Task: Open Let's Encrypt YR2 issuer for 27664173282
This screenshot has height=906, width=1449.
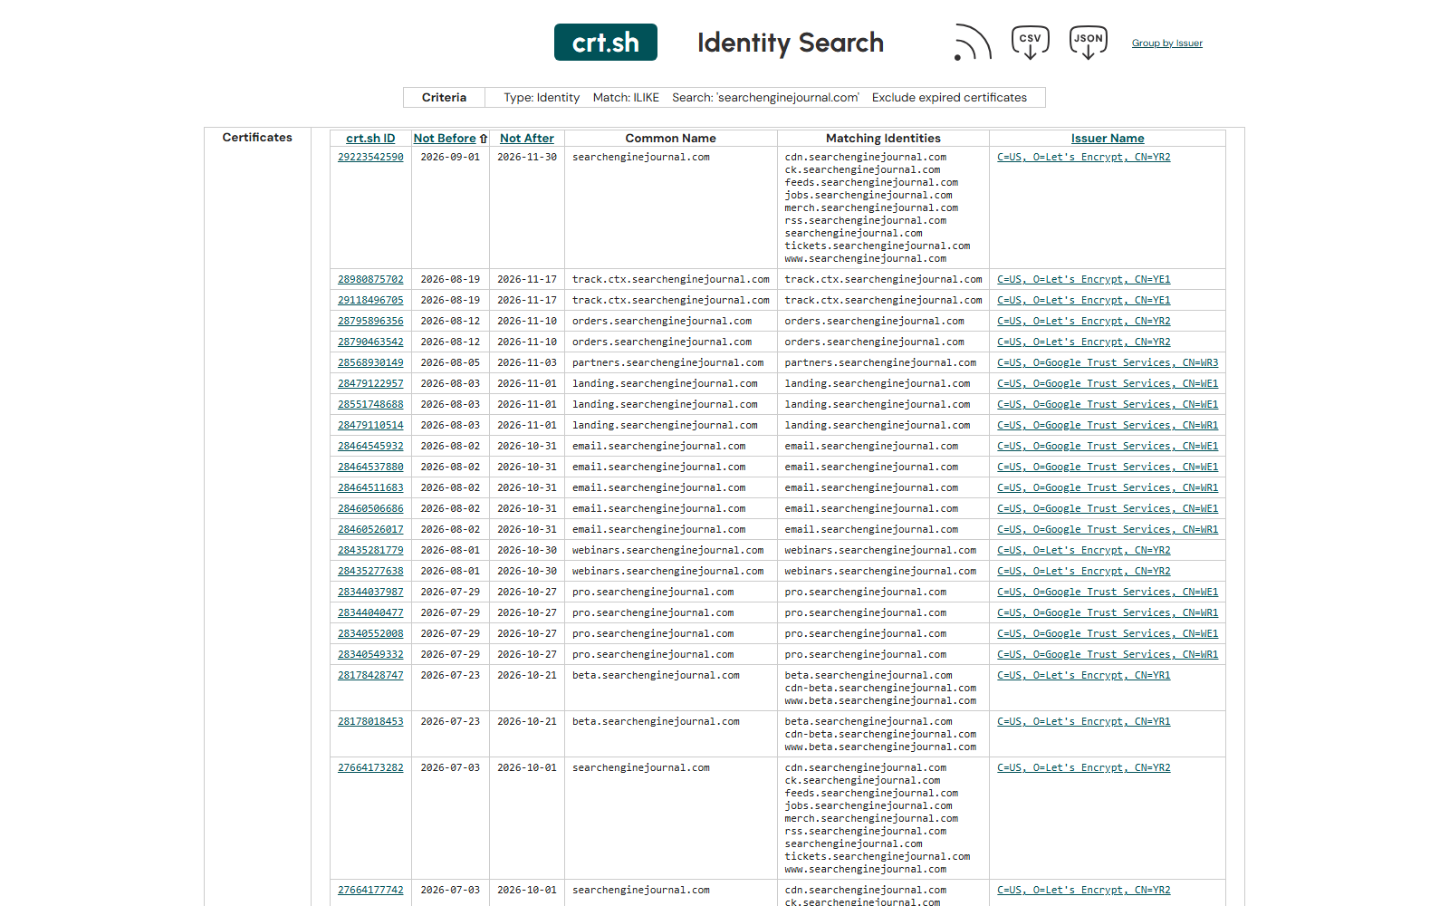Action: 1083,768
